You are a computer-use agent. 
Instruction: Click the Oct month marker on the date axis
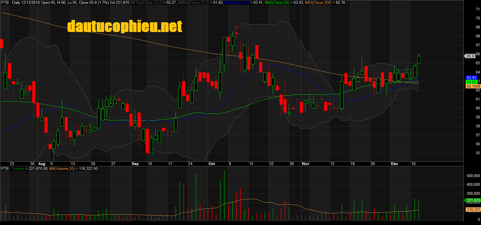click(x=212, y=164)
